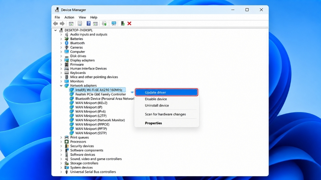Select WAN Miniport (Network Monitor)
The width and height of the screenshot is (321, 180).
coord(100,120)
